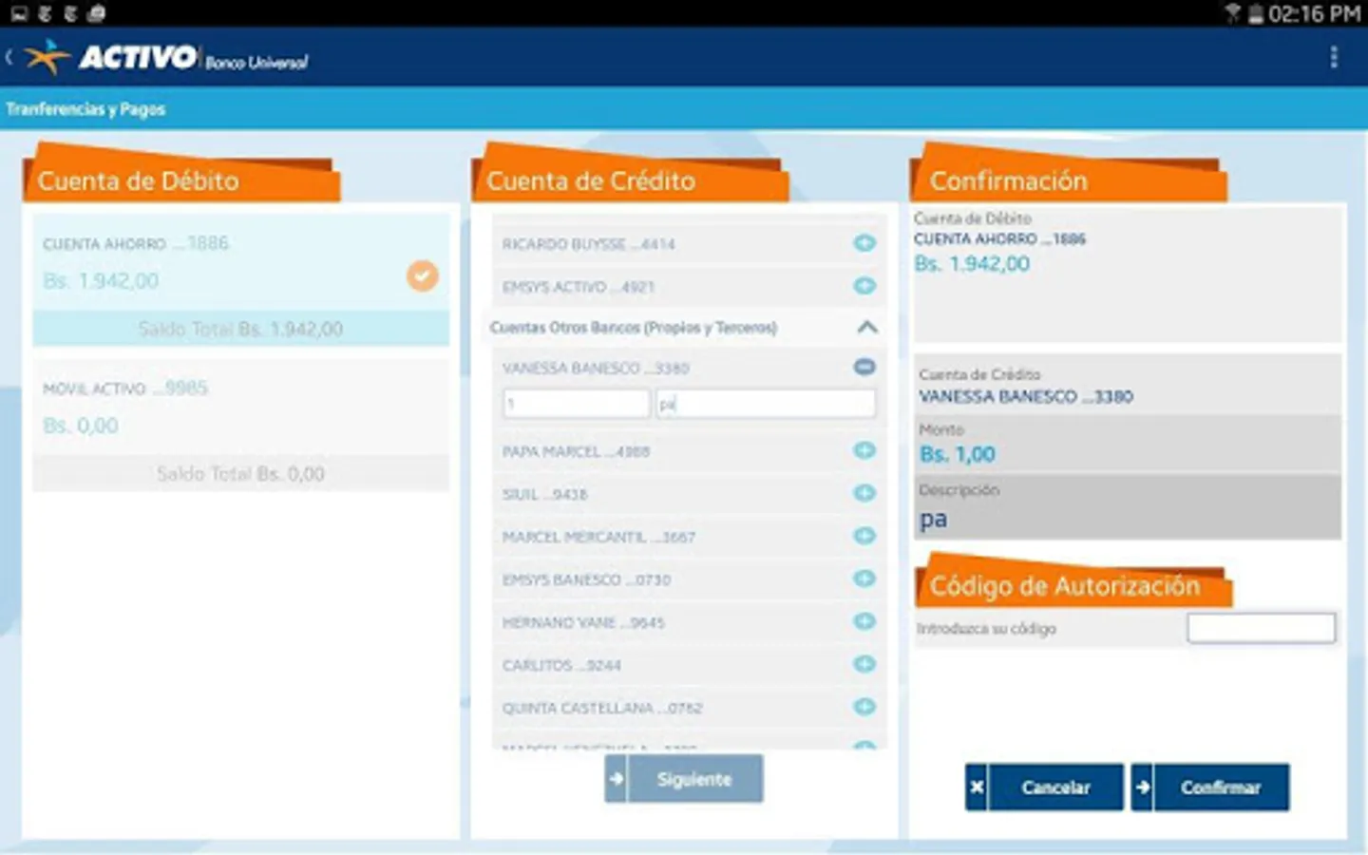Add QUINTA CASTELLANA ...0782 with its plus icon
Viewport: 1368px width, 855px height.
coord(864,707)
